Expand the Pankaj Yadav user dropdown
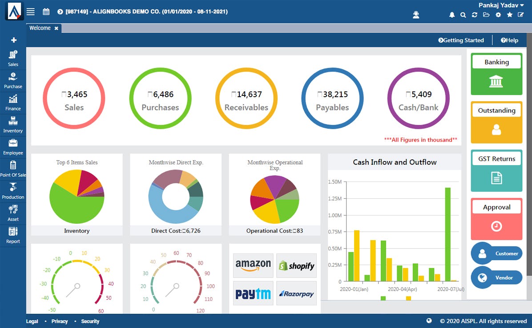Viewport: 532px width, 328px height. (x=500, y=5)
